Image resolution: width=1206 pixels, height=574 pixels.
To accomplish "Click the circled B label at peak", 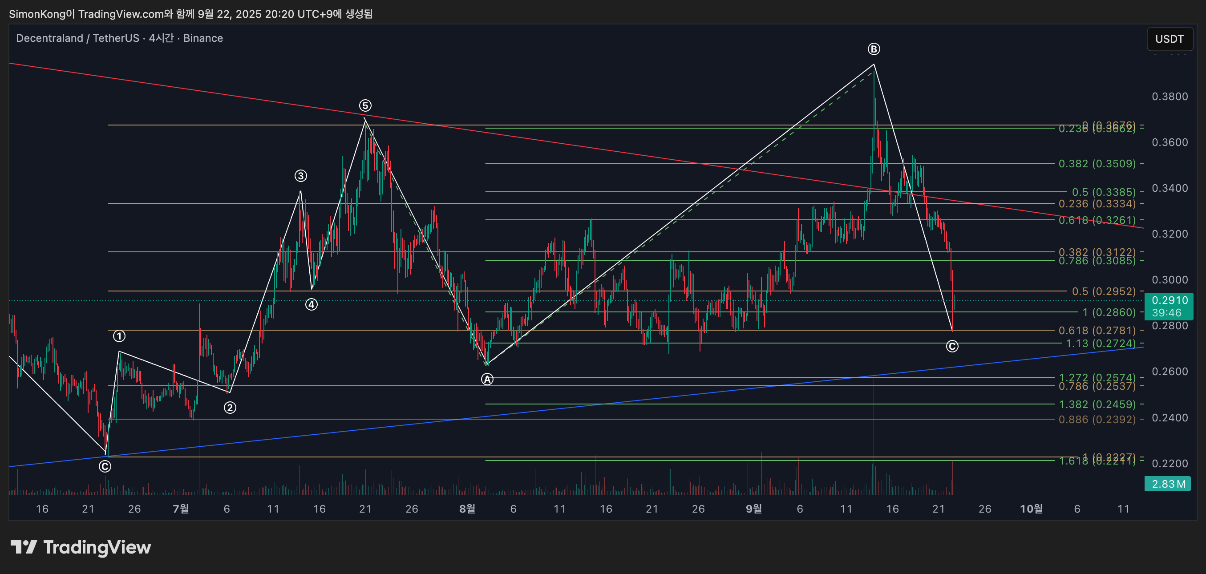I will pyautogui.click(x=874, y=49).
